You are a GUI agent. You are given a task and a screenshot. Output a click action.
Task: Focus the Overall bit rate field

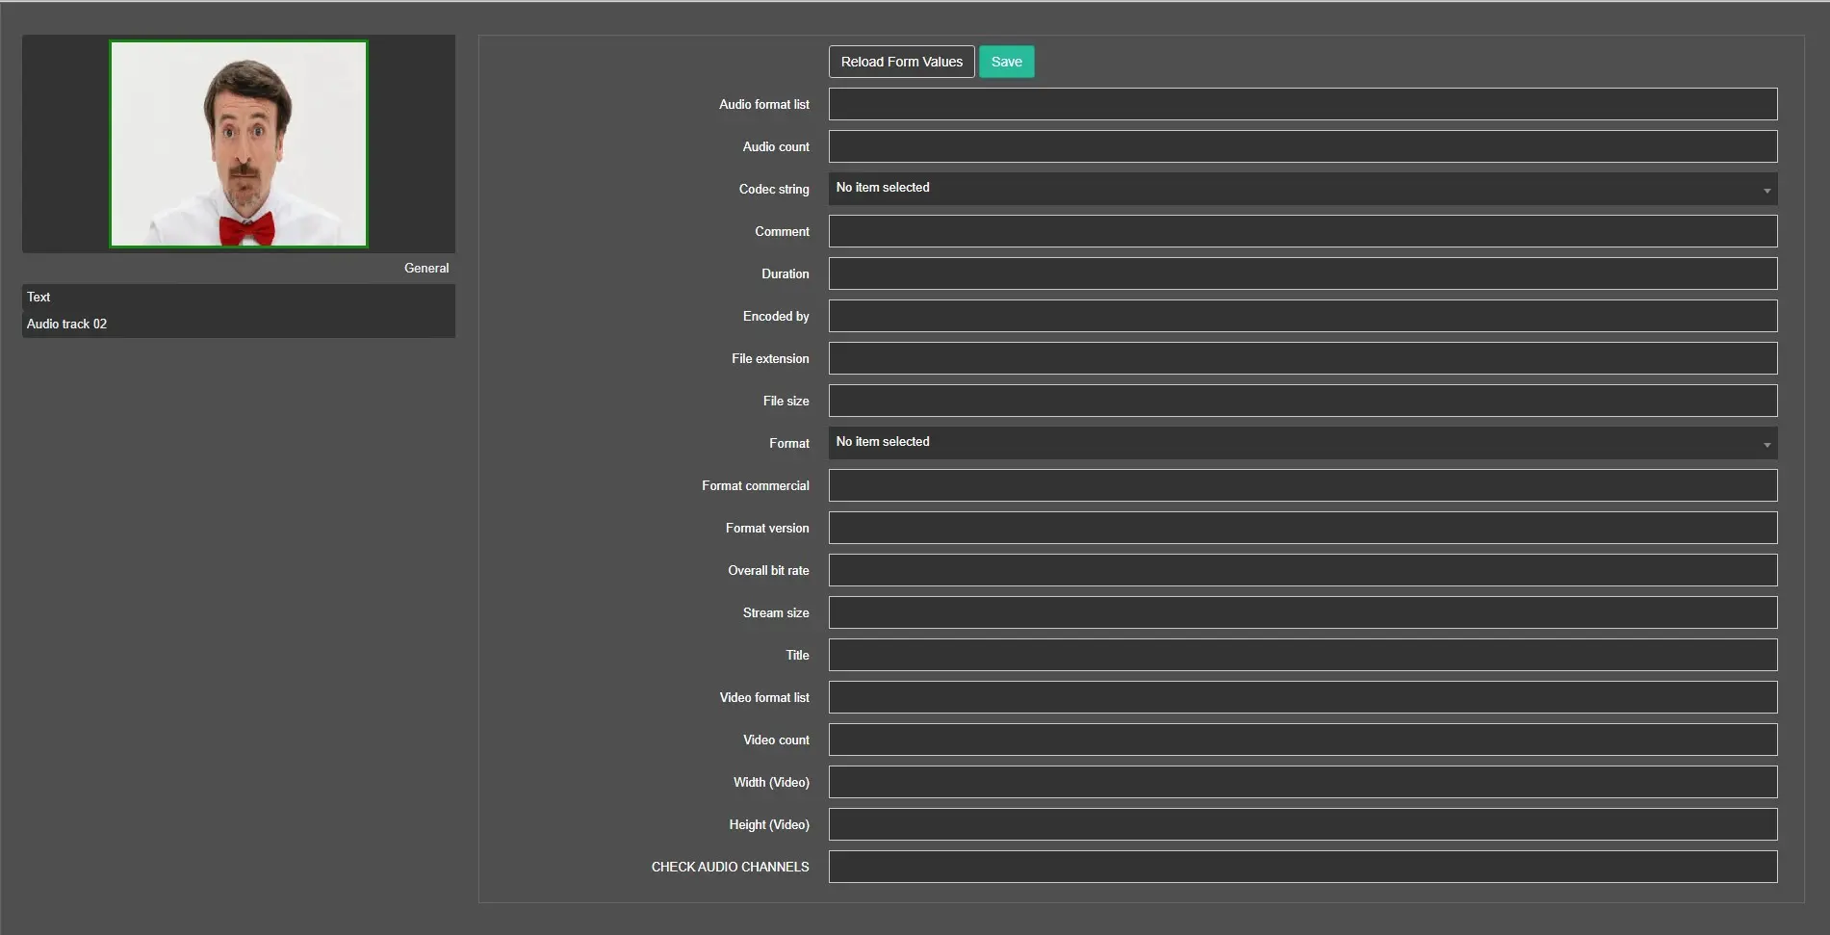coord(1302,570)
